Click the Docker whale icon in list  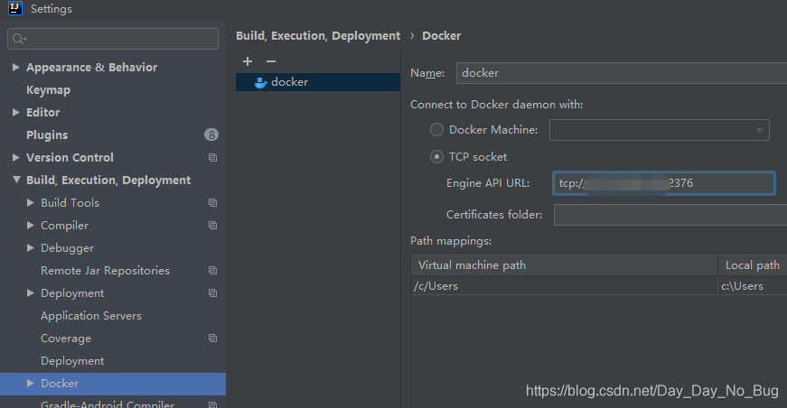260,82
